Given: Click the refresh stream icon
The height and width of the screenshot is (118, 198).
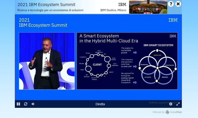Looking at the screenshot, I should [26, 104].
